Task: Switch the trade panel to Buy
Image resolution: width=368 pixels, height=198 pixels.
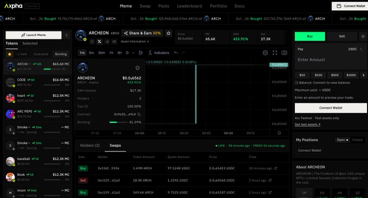Action: 310,36
